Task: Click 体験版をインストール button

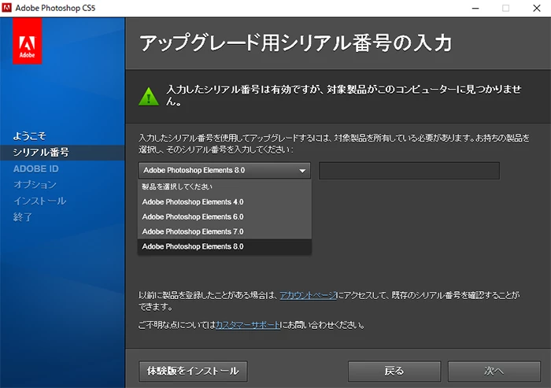Action: pyautogui.click(x=193, y=371)
